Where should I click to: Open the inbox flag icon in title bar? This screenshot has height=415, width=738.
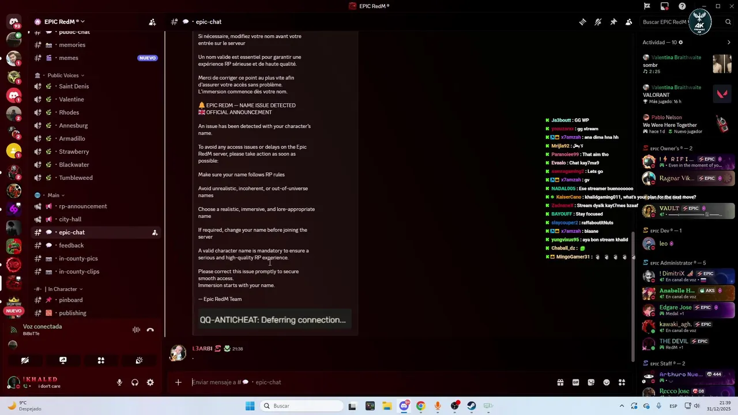point(647,6)
